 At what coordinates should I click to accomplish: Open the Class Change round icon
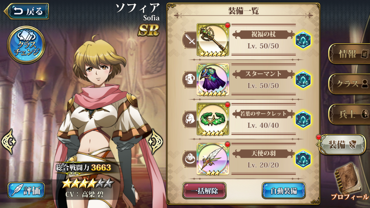click(x=26, y=45)
